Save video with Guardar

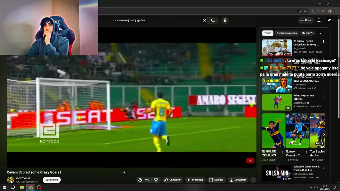click(216, 180)
